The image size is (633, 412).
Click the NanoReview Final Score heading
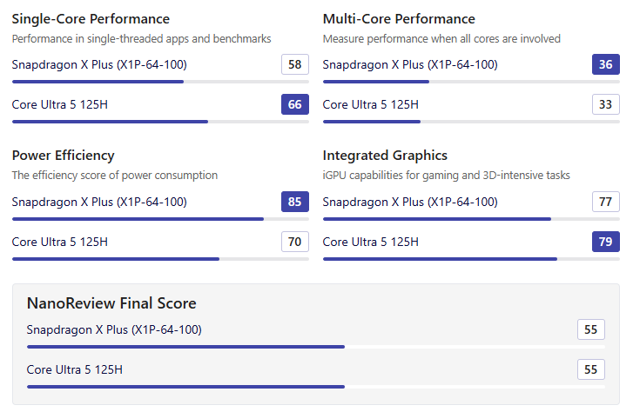[111, 303]
